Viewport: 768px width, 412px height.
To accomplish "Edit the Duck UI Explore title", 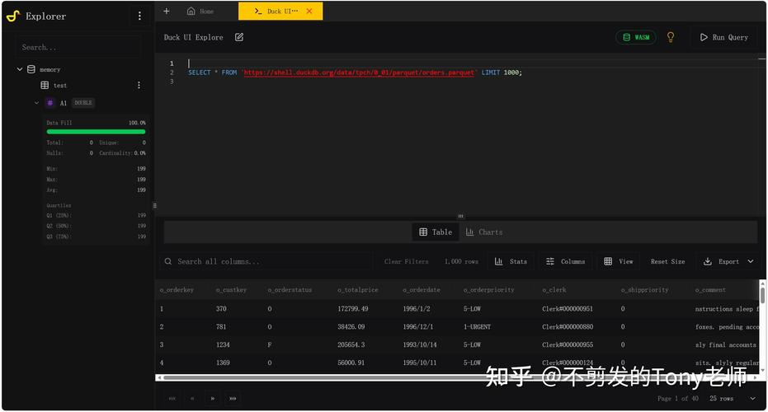I will pos(239,37).
